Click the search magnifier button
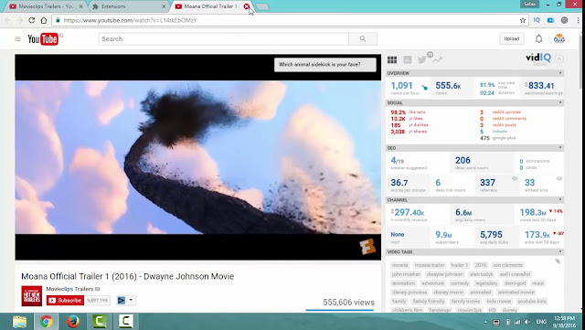 (363, 38)
